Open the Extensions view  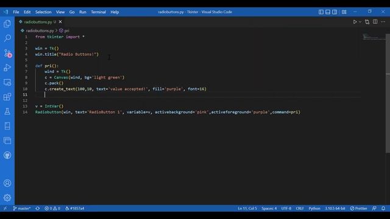pyautogui.click(x=7, y=97)
